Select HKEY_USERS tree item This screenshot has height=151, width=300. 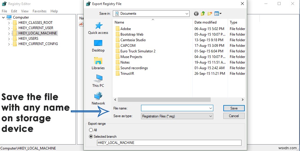28,39
